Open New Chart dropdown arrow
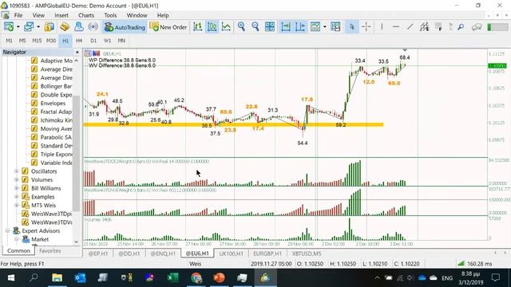511x287 pixels. [18, 27]
